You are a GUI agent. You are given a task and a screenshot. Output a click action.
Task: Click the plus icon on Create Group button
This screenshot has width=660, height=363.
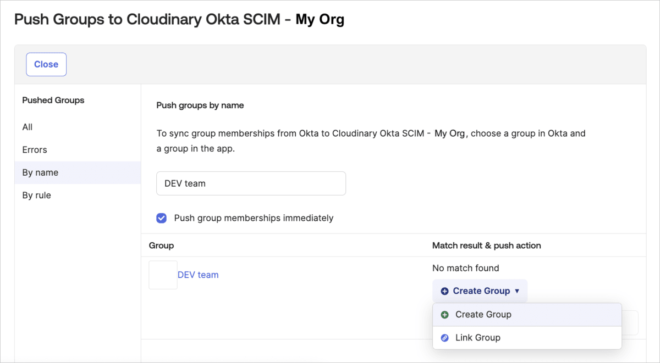(x=445, y=291)
